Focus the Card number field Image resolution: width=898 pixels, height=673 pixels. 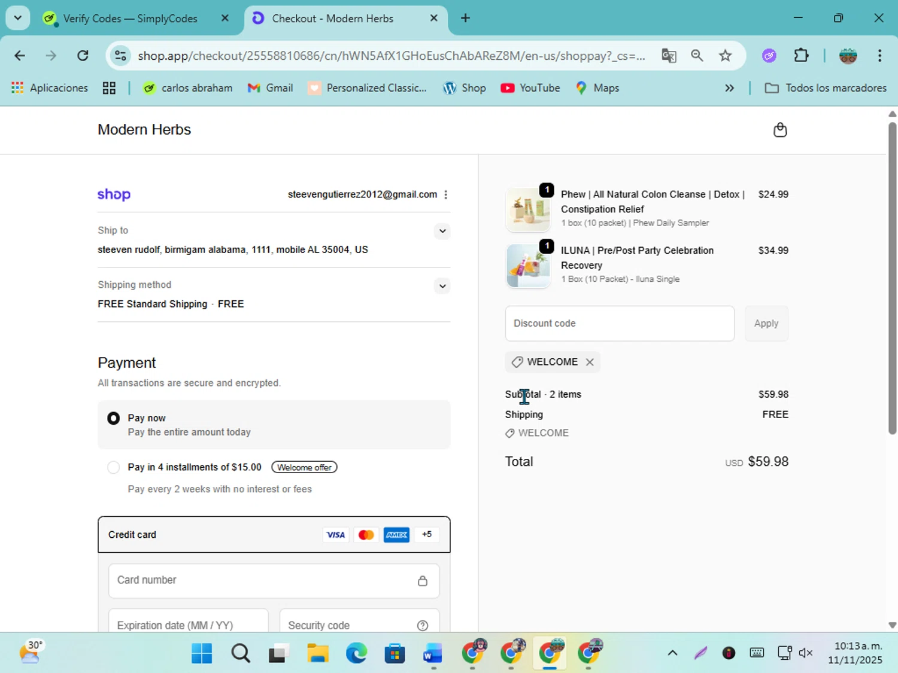274,581
